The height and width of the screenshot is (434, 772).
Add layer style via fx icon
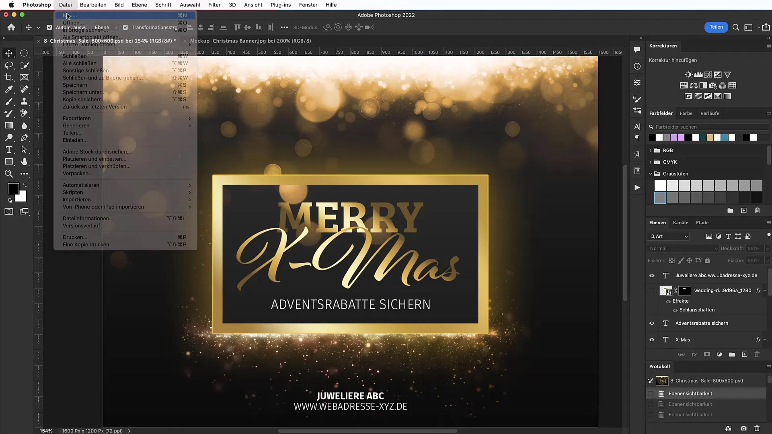pyautogui.click(x=694, y=354)
